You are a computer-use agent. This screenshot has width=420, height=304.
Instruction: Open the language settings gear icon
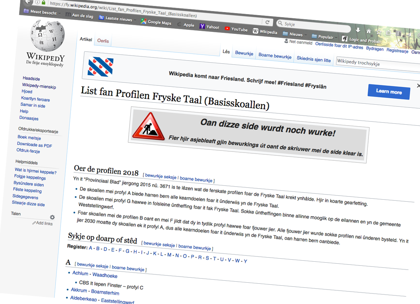tap(52, 217)
